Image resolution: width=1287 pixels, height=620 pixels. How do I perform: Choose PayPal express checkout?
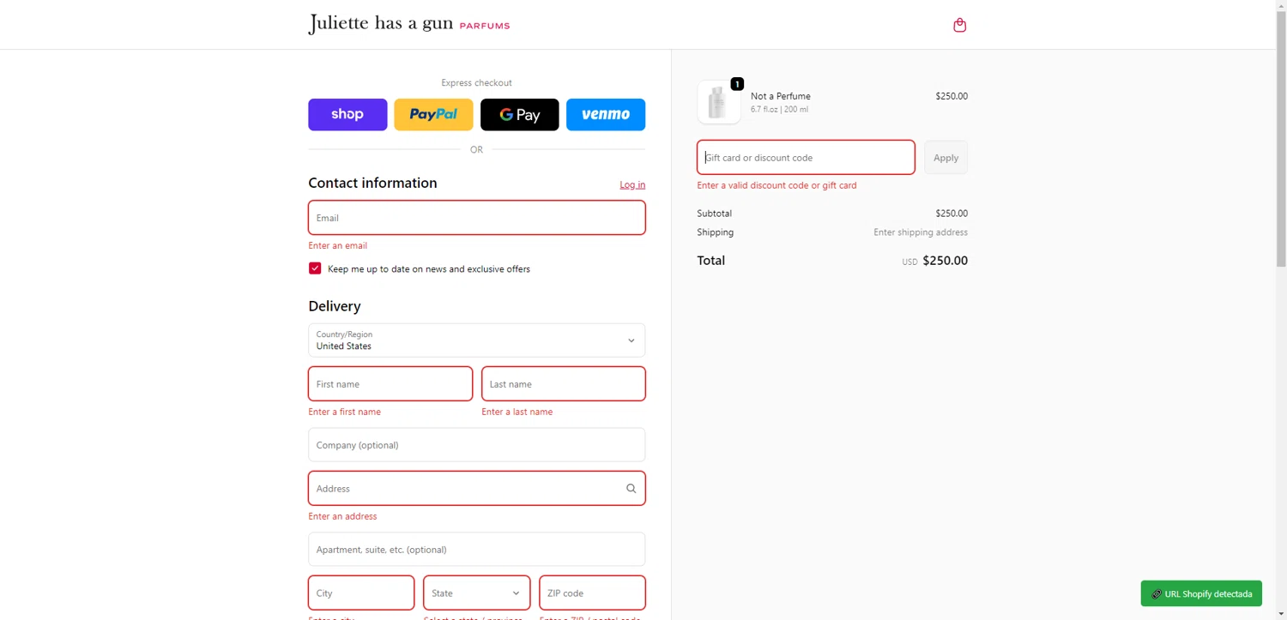(433, 114)
